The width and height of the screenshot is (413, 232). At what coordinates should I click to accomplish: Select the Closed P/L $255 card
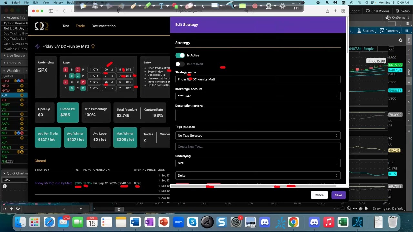68,113
